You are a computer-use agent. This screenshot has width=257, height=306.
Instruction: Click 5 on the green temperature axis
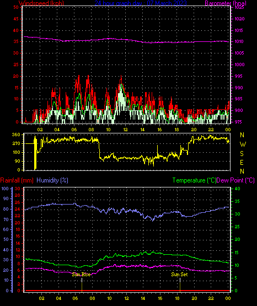[x=236, y=278]
